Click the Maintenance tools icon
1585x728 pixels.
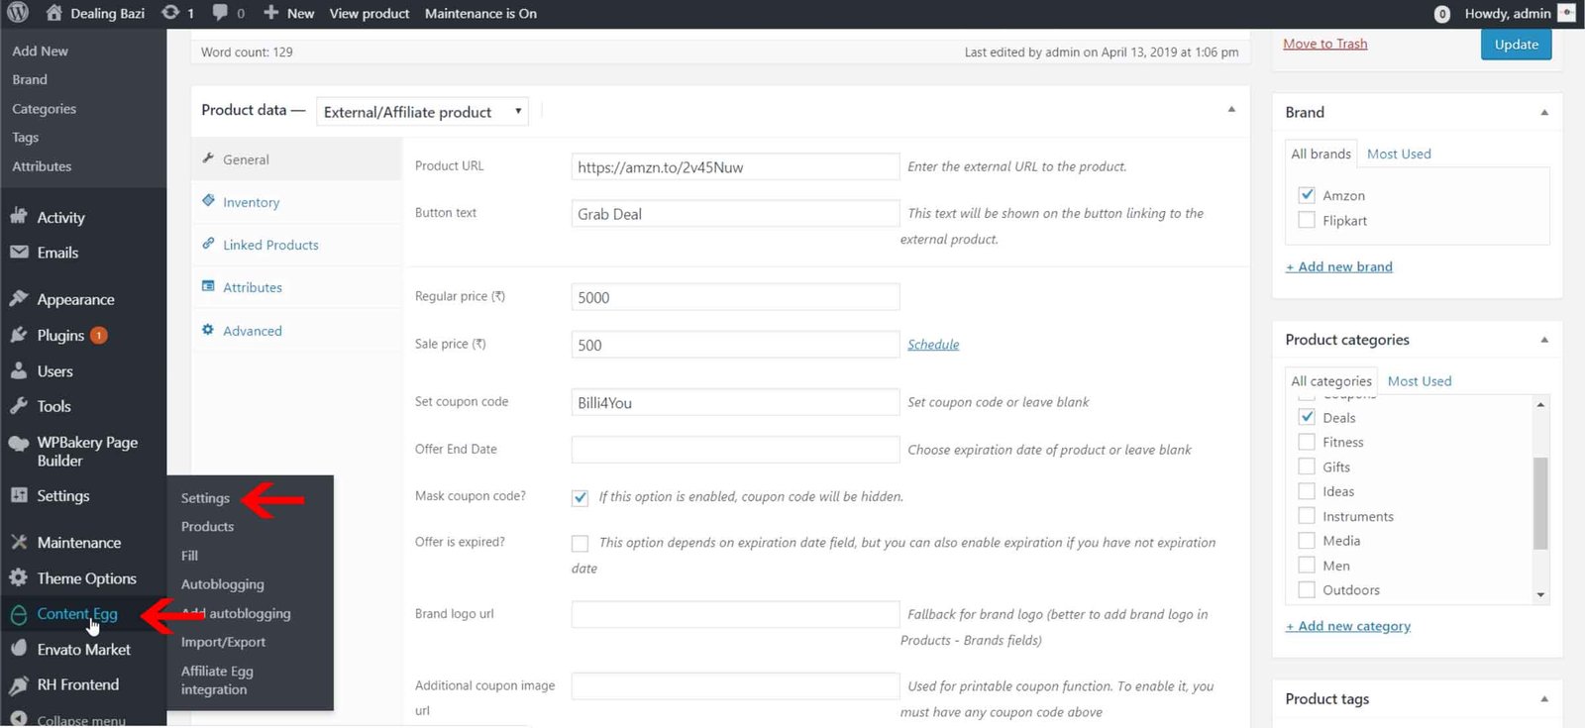pos(19,542)
